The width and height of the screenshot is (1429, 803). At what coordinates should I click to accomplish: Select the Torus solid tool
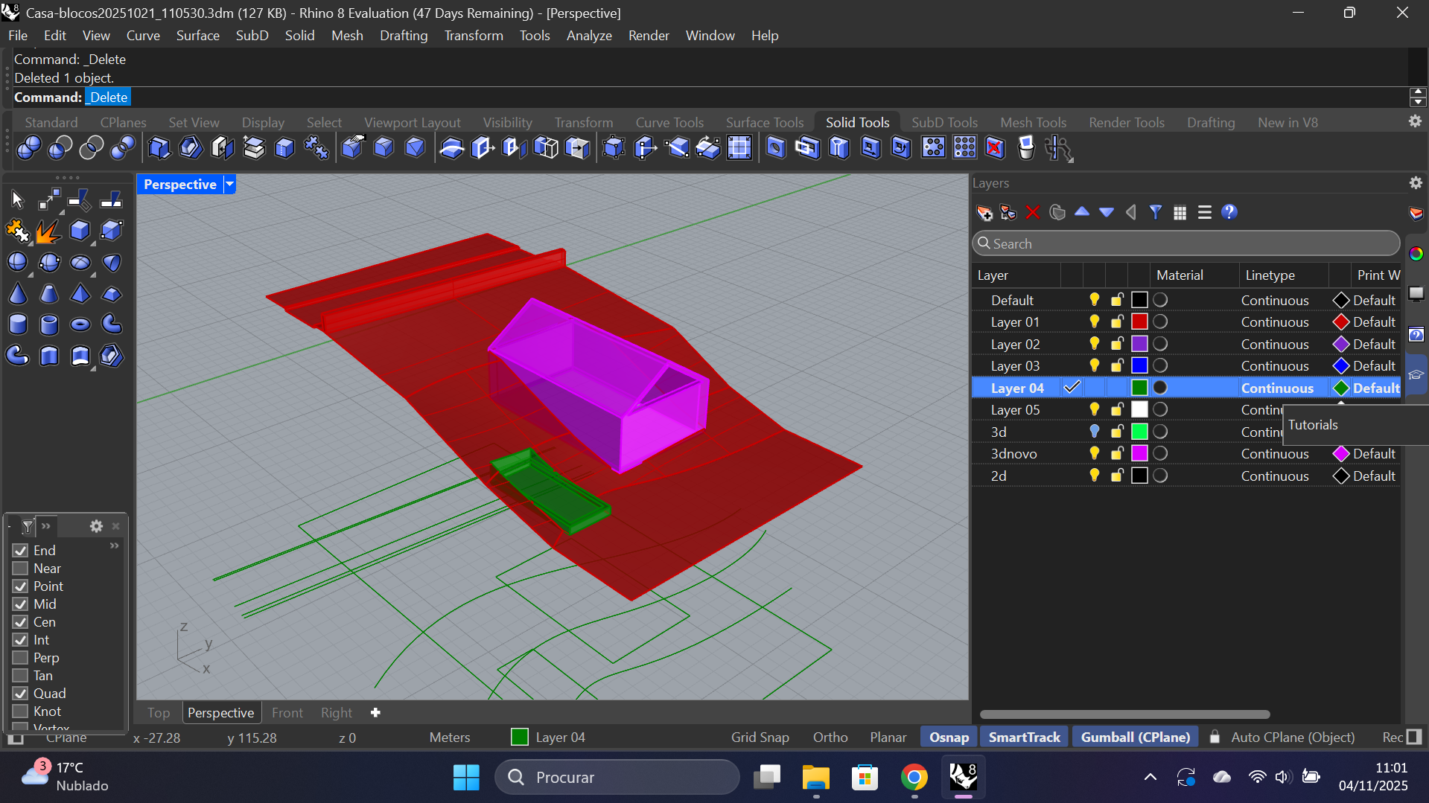pyautogui.click(x=80, y=325)
